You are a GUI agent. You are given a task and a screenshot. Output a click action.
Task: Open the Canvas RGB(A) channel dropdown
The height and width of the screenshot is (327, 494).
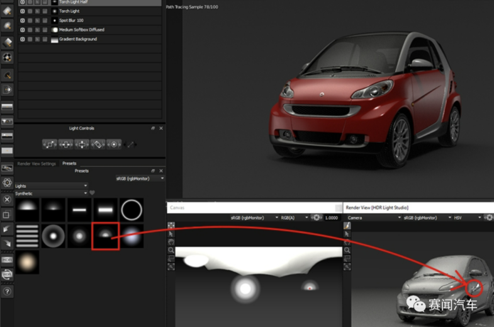coord(293,217)
